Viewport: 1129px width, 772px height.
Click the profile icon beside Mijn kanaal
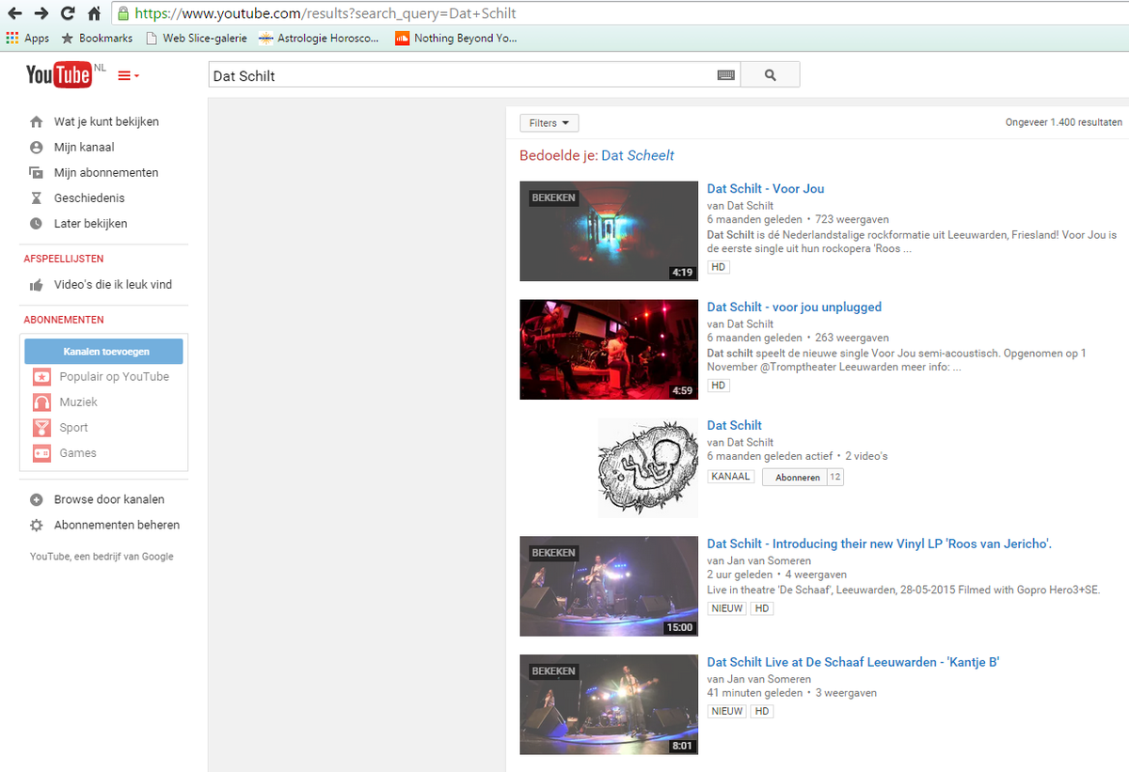coord(37,148)
